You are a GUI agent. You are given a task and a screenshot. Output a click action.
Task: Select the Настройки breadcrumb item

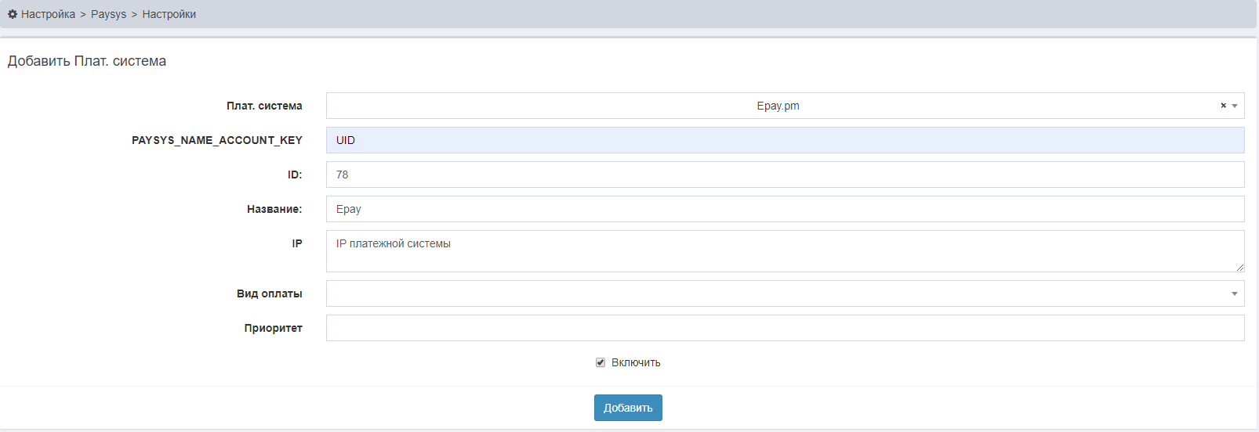click(169, 14)
